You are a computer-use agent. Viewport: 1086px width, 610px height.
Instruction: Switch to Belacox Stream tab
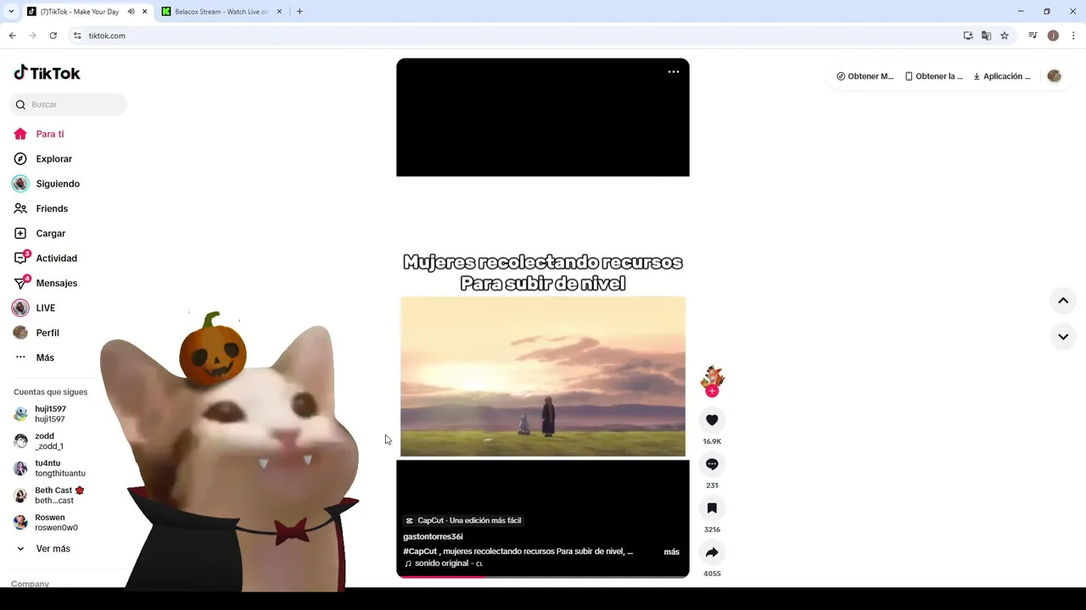coord(221,12)
